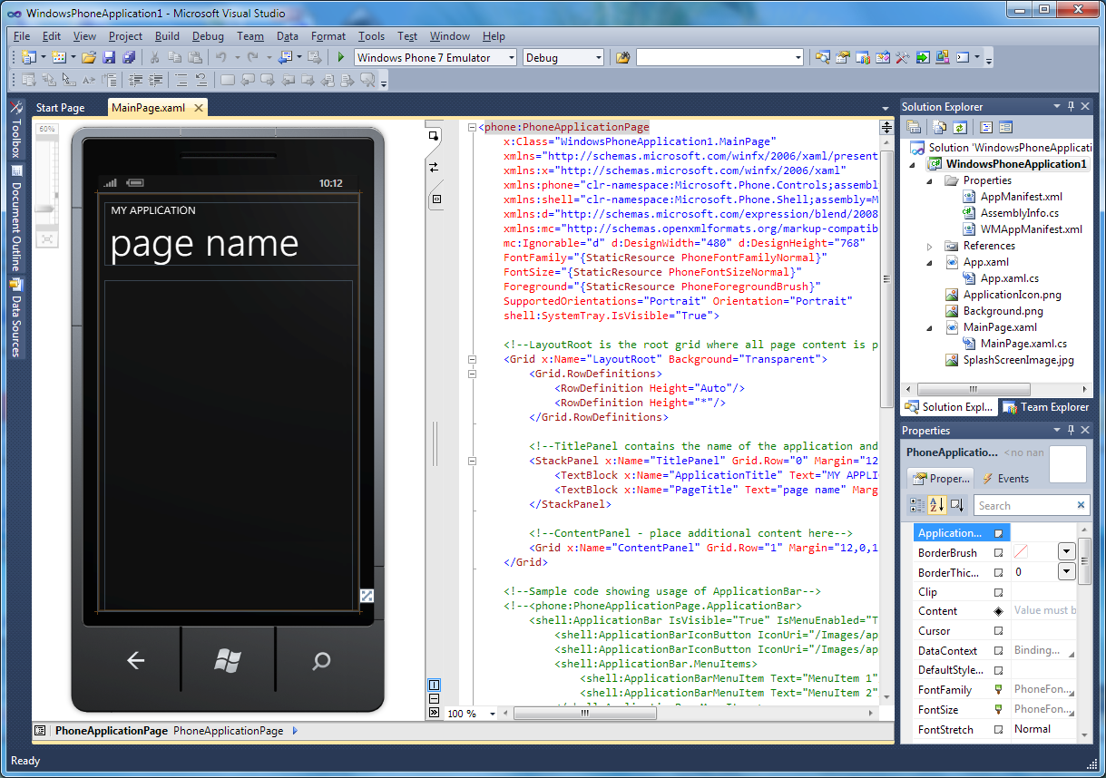The image size is (1106, 778).
Task: Click the designer zoom slider handle
Action: click(x=46, y=209)
